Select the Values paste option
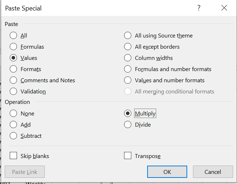This screenshot has width=237, height=184. [x=14, y=58]
